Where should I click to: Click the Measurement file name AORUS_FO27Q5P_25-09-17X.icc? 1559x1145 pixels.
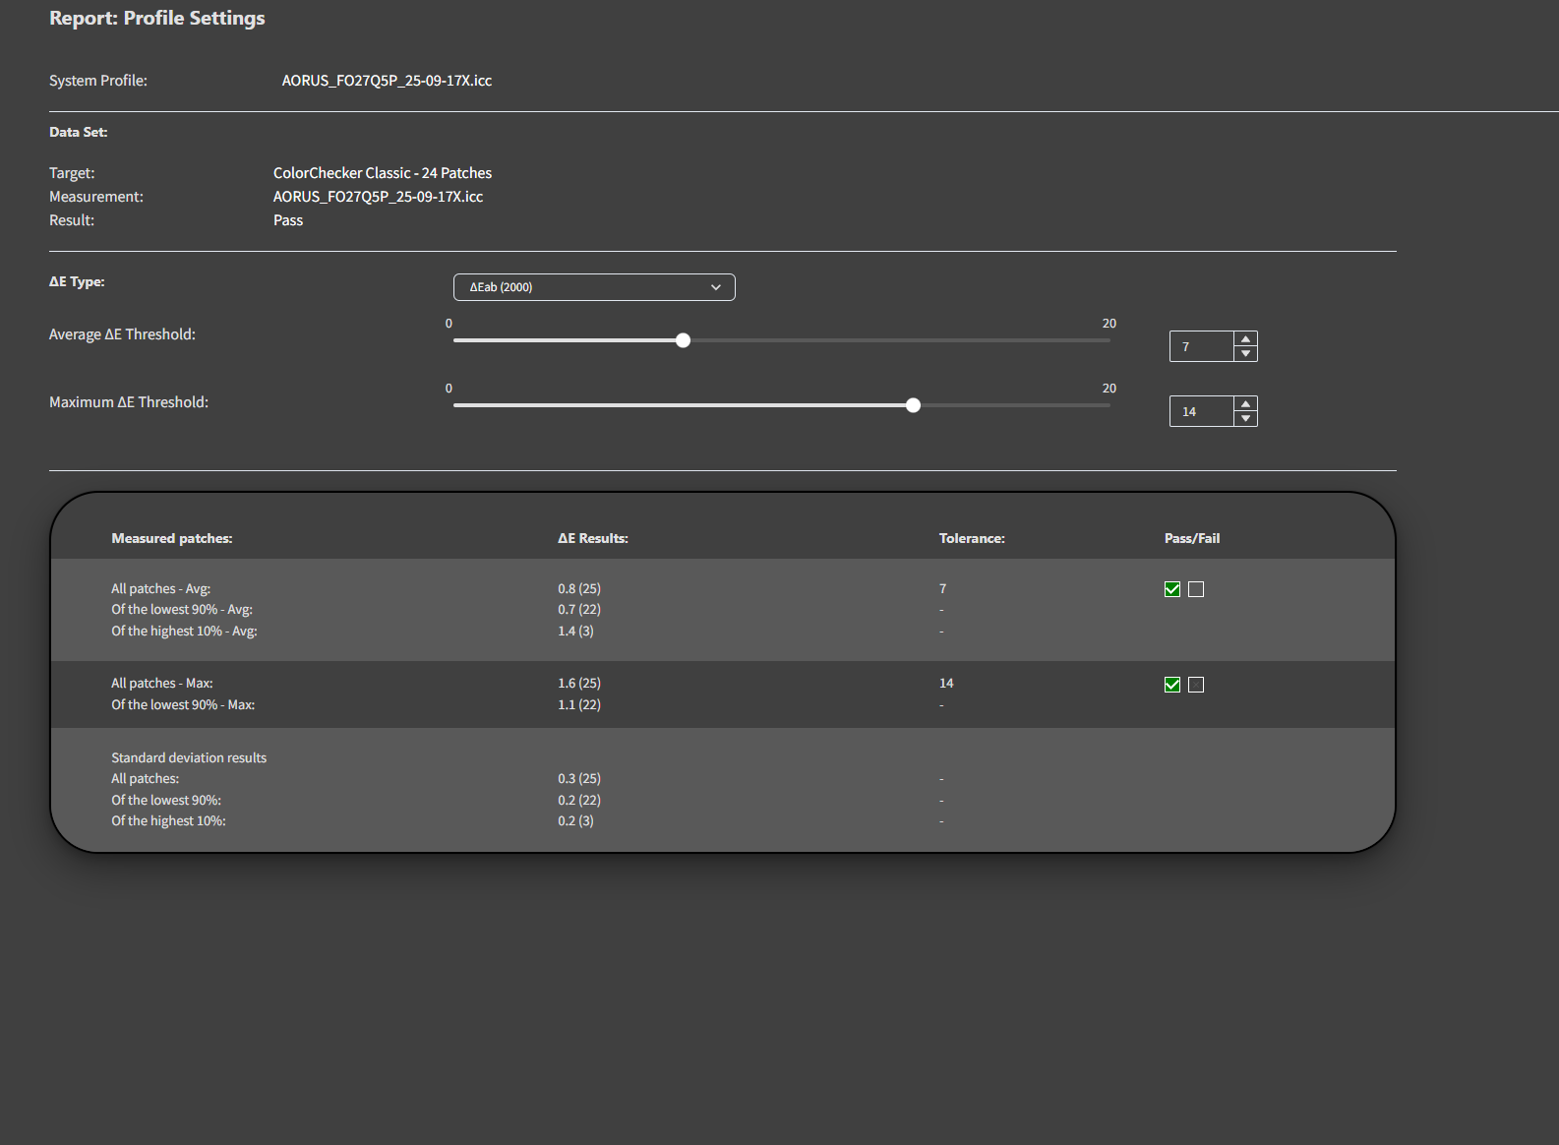click(379, 197)
